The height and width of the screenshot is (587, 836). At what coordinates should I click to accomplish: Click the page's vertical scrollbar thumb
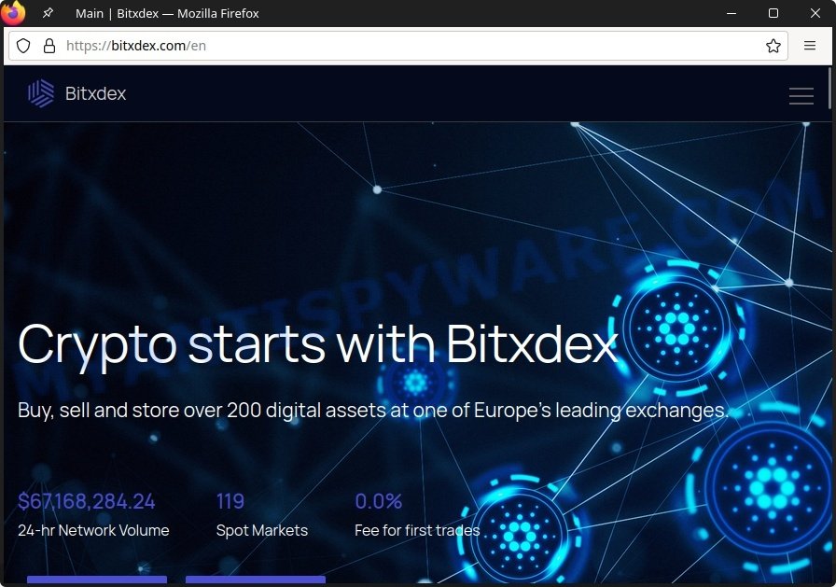[x=829, y=88]
